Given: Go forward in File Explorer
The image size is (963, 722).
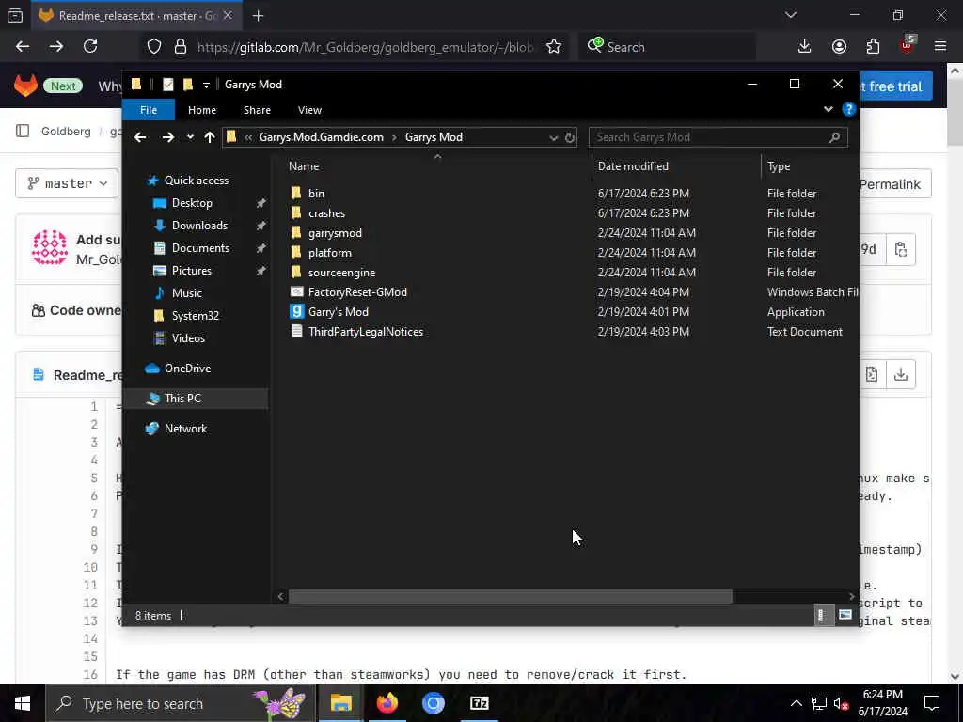Looking at the screenshot, I should 167,137.
